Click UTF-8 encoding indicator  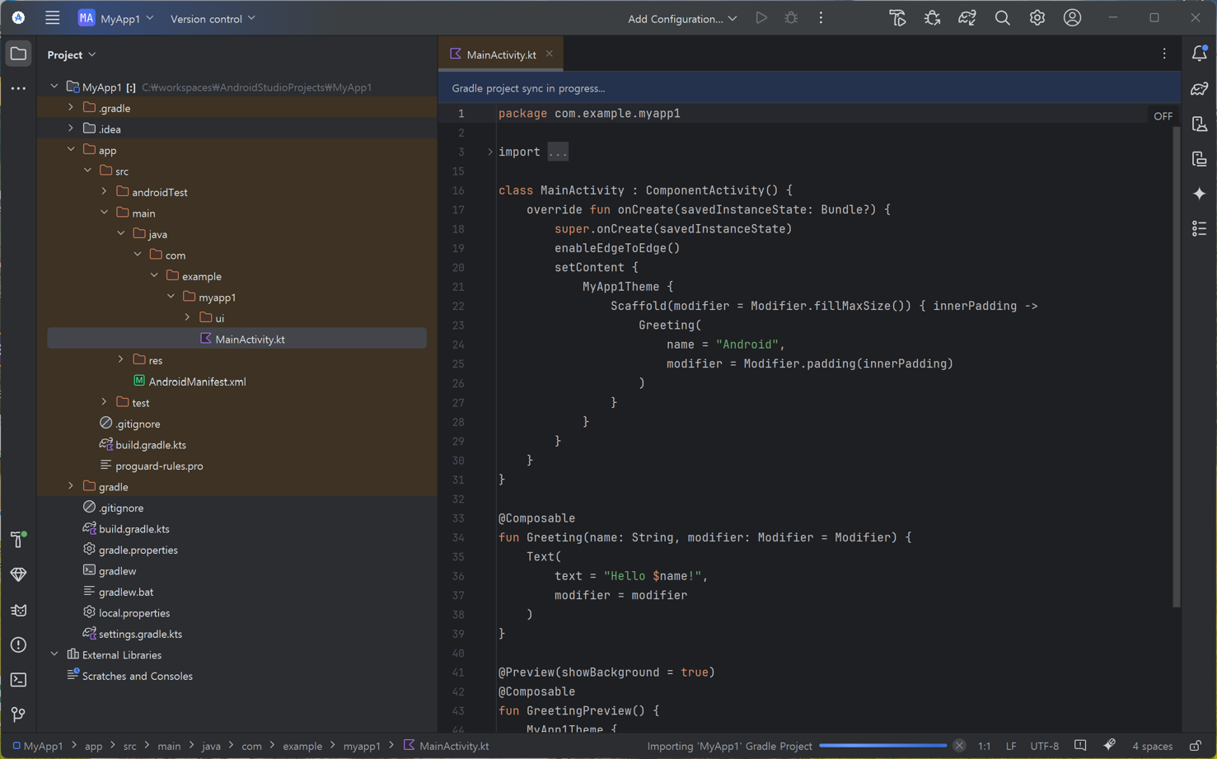click(x=1044, y=747)
